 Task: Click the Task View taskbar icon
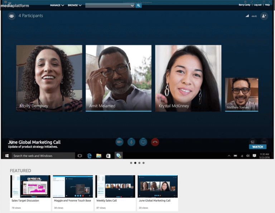[x=79, y=156]
